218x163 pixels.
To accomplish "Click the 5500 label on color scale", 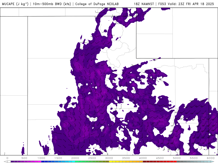I will pyautogui.click(x=194, y=158).
